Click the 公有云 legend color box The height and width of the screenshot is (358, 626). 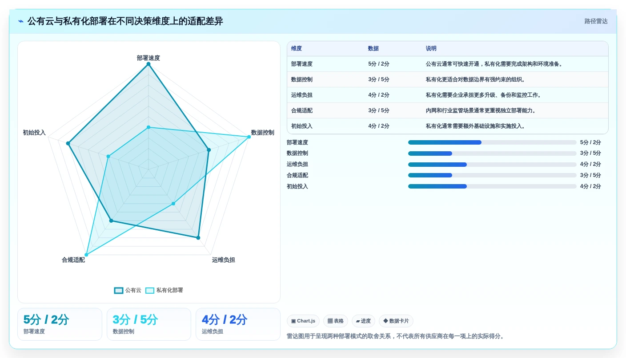[x=119, y=291]
